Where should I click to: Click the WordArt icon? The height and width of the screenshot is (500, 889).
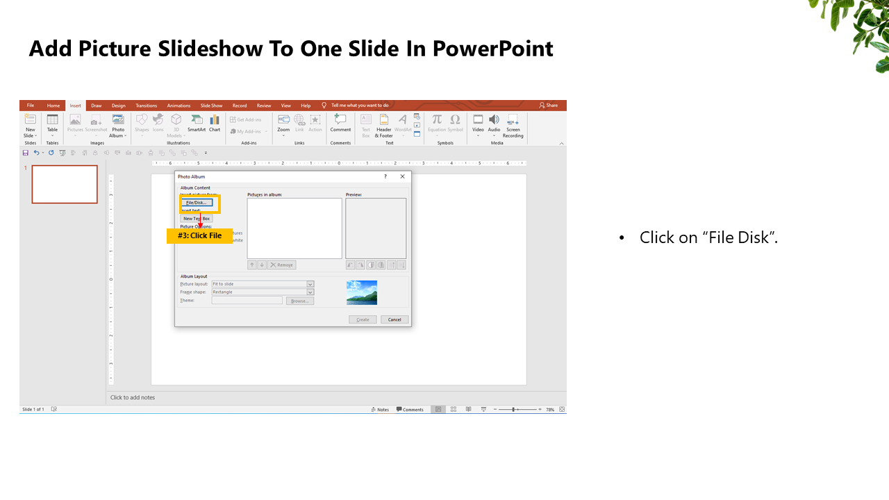(403, 120)
